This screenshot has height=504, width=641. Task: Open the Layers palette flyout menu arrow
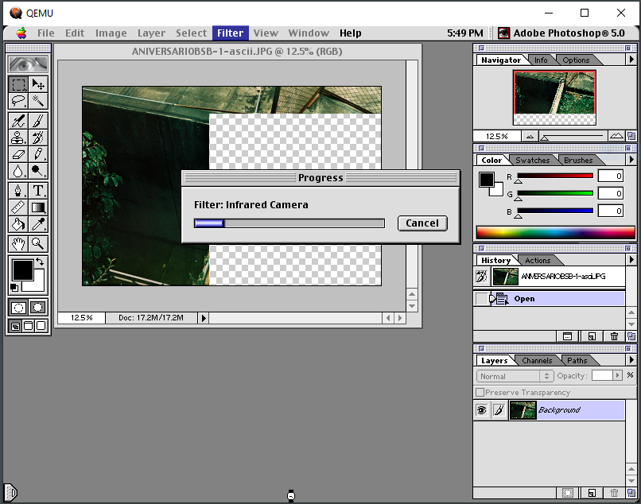pos(631,360)
